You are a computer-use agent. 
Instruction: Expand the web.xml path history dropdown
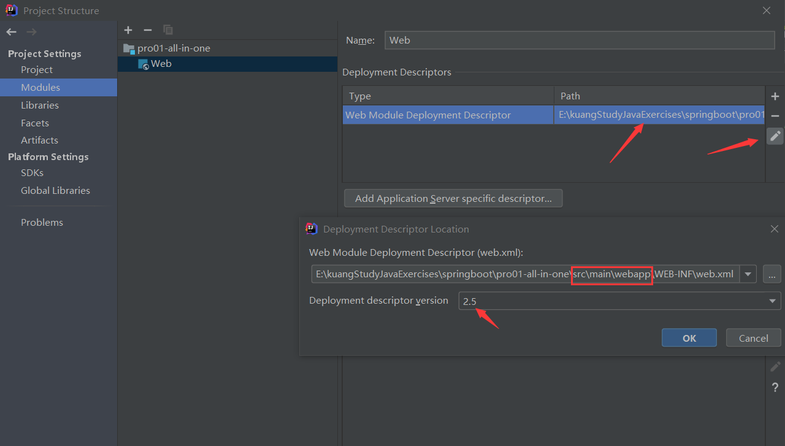(x=748, y=274)
